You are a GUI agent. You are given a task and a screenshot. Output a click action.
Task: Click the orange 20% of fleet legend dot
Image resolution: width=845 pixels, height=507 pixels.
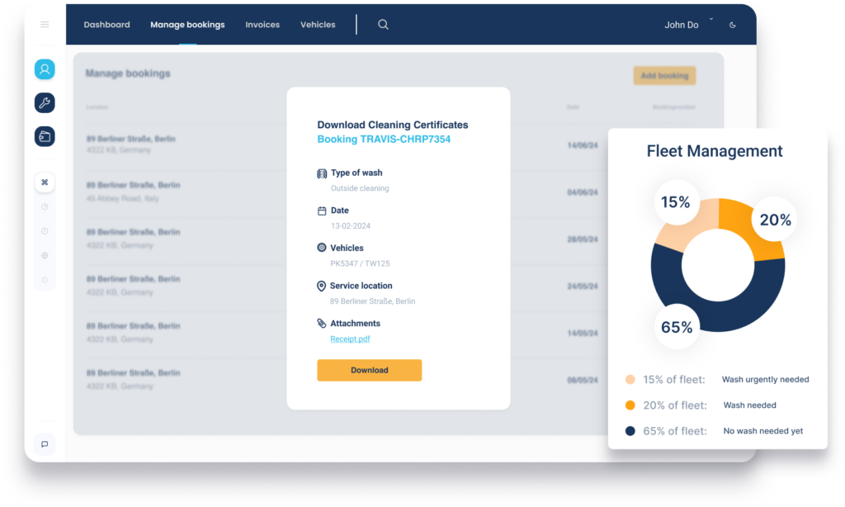coord(630,405)
